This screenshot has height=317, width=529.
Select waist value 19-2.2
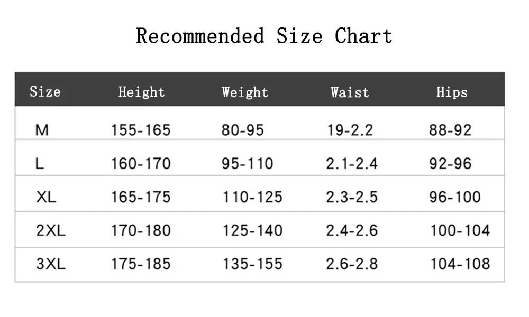(350, 130)
